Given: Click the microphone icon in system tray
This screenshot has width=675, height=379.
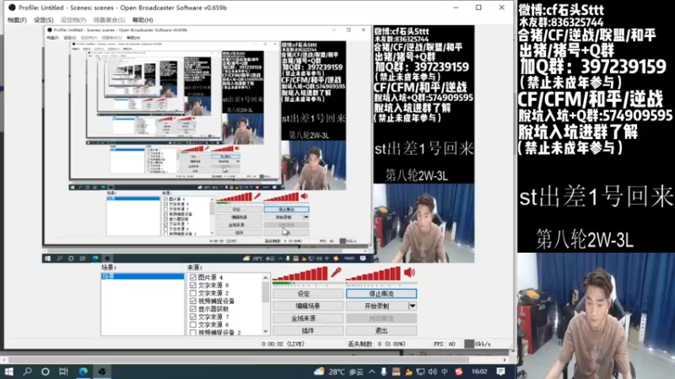Looking at the screenshot, I should click(384, 371).
